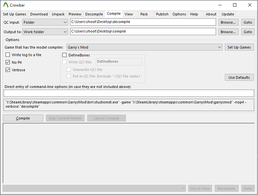
Task: Click the studiomdl.exe command preview text
Action: point(129,104)
